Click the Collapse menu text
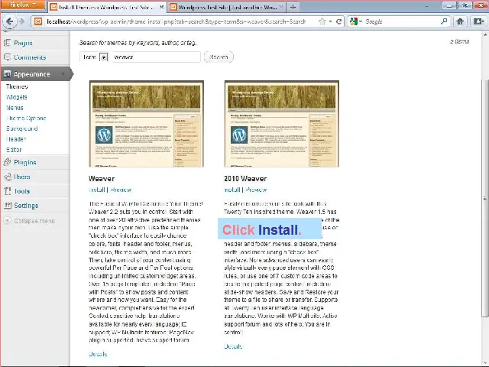Image resolution: width=489 pixels, height=367 pixels. click(x=34, y=221)
